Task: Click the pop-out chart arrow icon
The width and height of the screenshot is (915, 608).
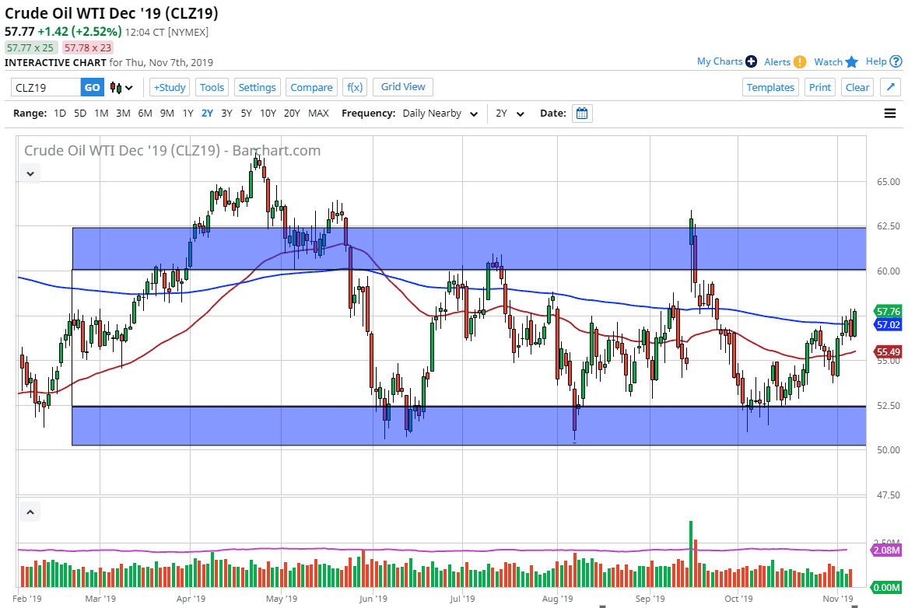Action: click(x=889, y=87)
